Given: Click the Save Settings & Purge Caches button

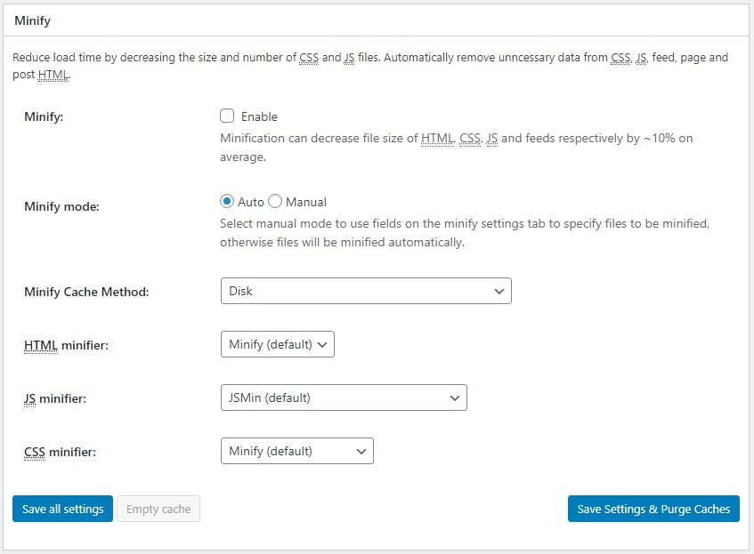Looking at the screenshot, I should (x=653, y=509).
